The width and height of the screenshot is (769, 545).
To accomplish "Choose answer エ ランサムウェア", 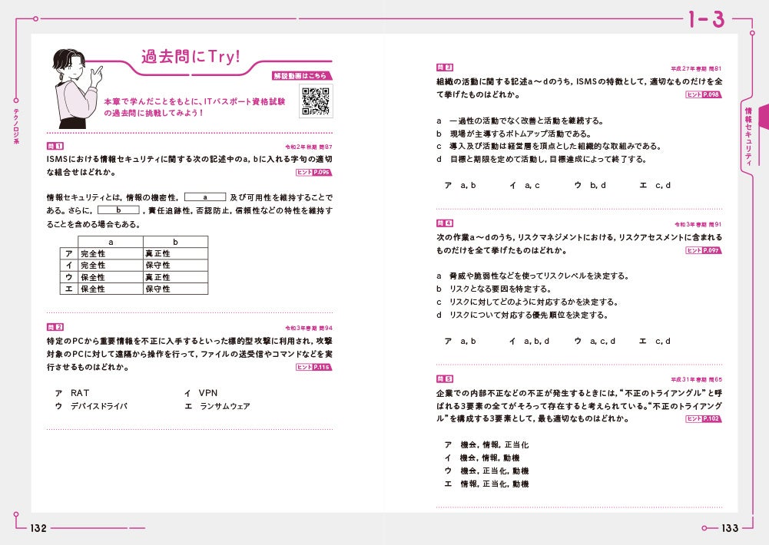I will (217, 406).
